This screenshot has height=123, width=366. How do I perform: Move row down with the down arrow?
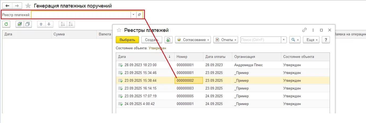coord(49,24)
